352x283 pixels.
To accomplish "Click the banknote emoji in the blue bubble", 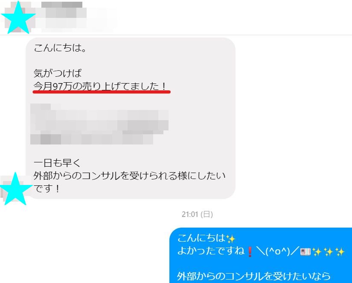I will pyautogui.click(x=305, y=251).
